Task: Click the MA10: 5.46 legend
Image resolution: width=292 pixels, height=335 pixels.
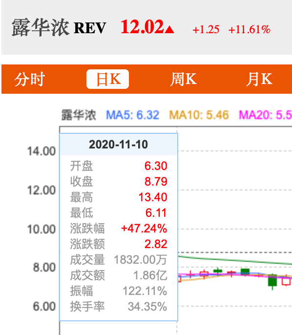Action: click(199, 115)
